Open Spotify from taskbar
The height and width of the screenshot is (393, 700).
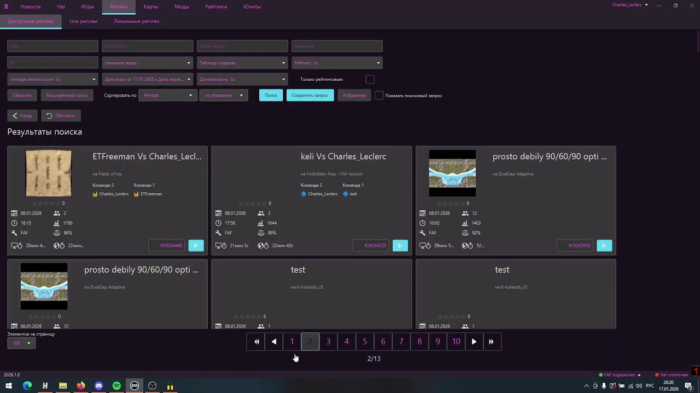pyautogui.click(x=116, y=386)
